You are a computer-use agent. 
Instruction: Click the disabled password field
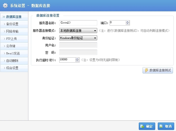coord(78,53)
